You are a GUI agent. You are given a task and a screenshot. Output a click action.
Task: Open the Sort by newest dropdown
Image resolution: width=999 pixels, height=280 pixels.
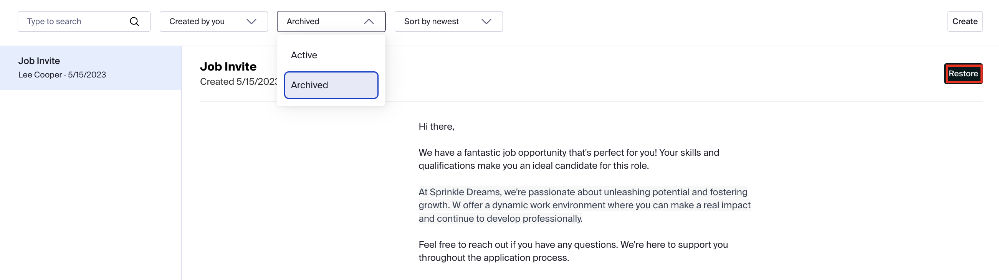coord(449,21)
